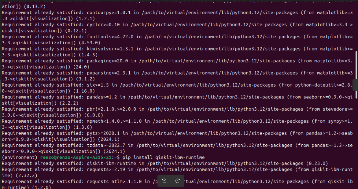Click version (4.53.0) of fonttools
Screen dimensions: 358x189
[x=90, y=43]
